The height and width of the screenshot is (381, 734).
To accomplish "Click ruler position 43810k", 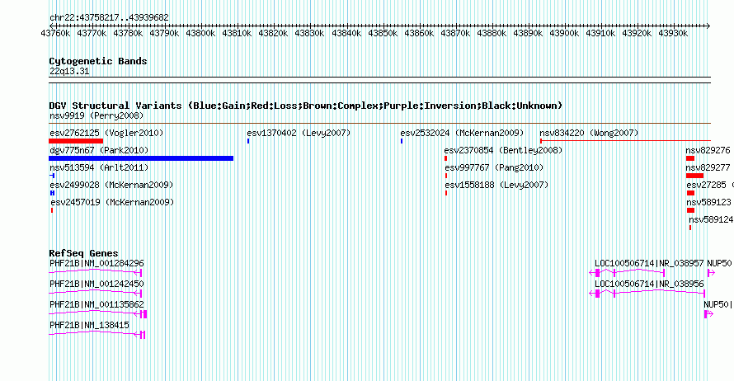I will point(237,33).
